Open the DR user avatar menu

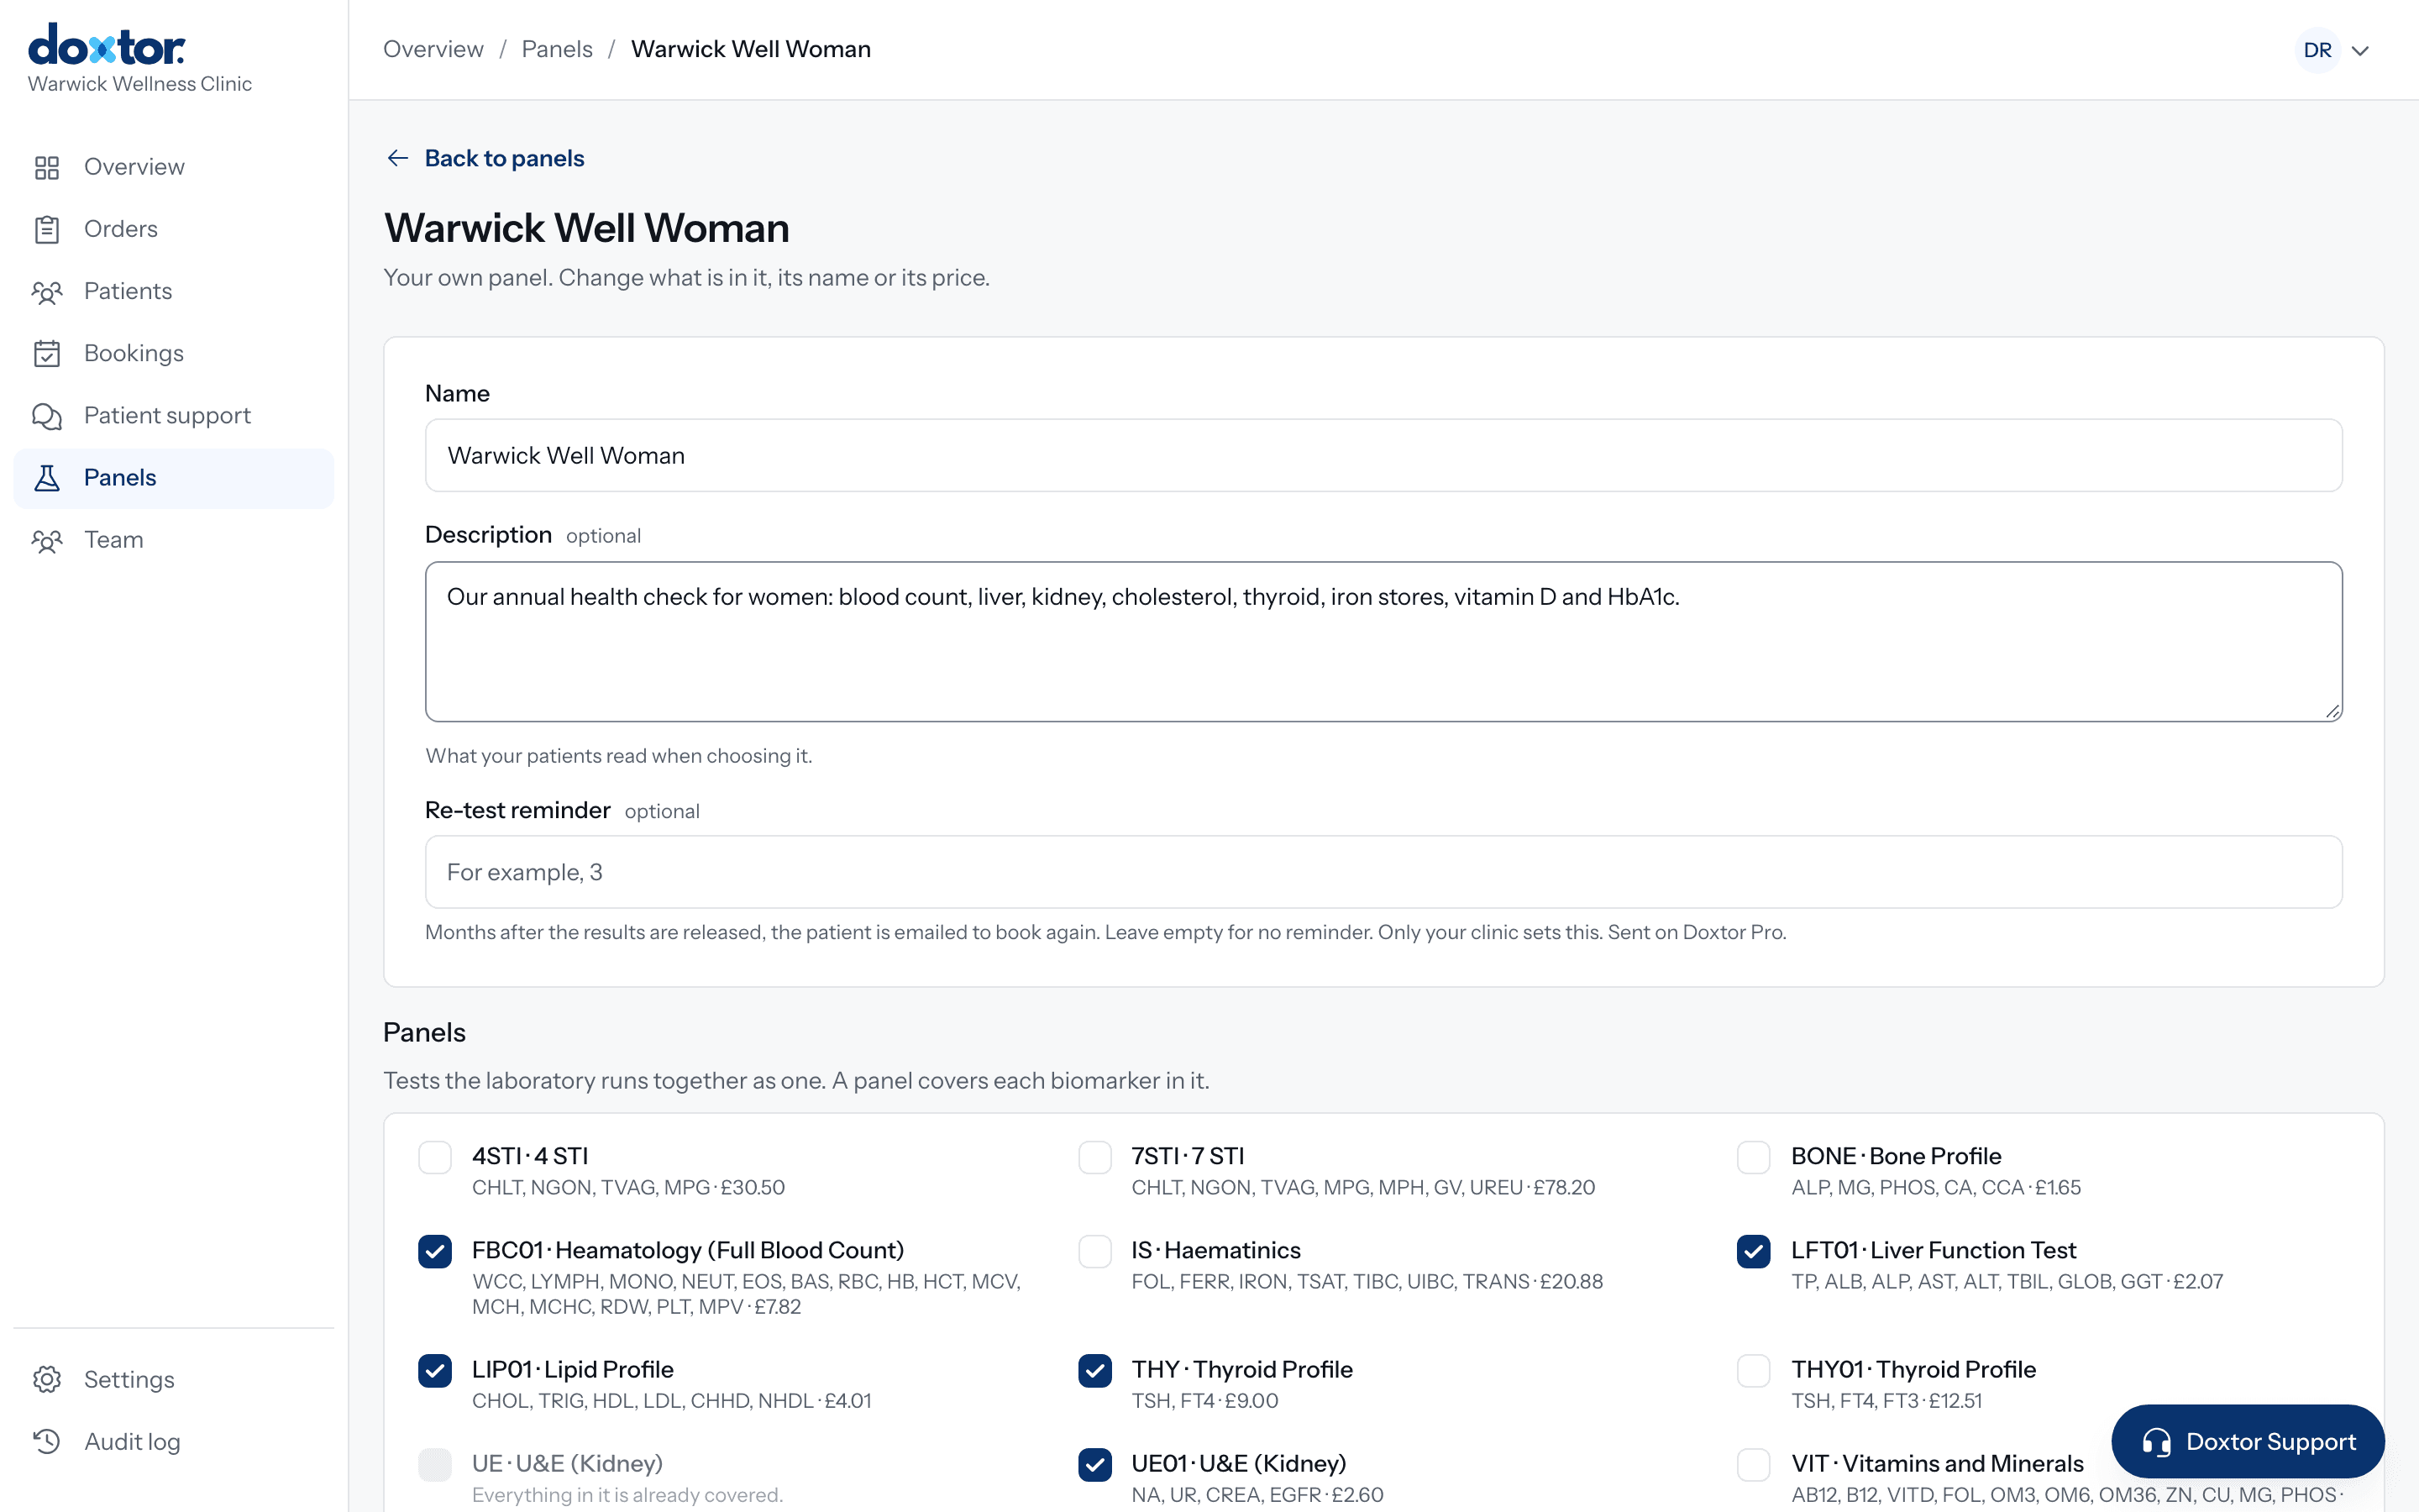[x=2317, y=50]
